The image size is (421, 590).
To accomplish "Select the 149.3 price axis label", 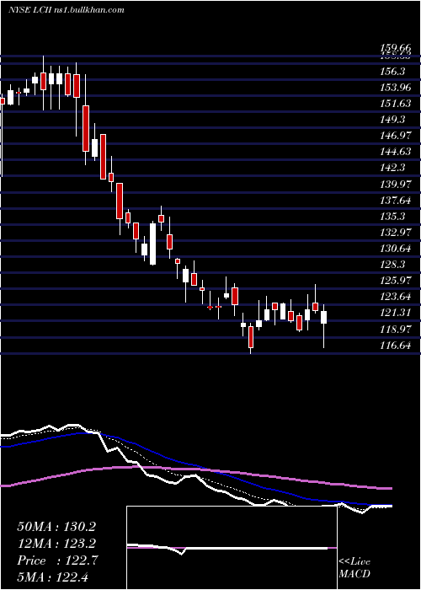I will [392, 120].
